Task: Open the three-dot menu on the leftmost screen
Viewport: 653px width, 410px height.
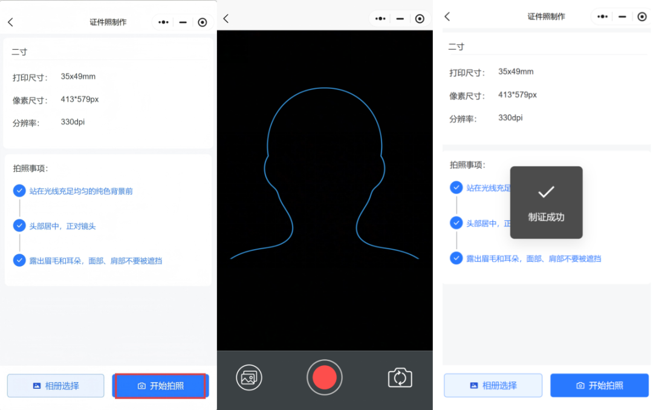Action: [163, 22]
